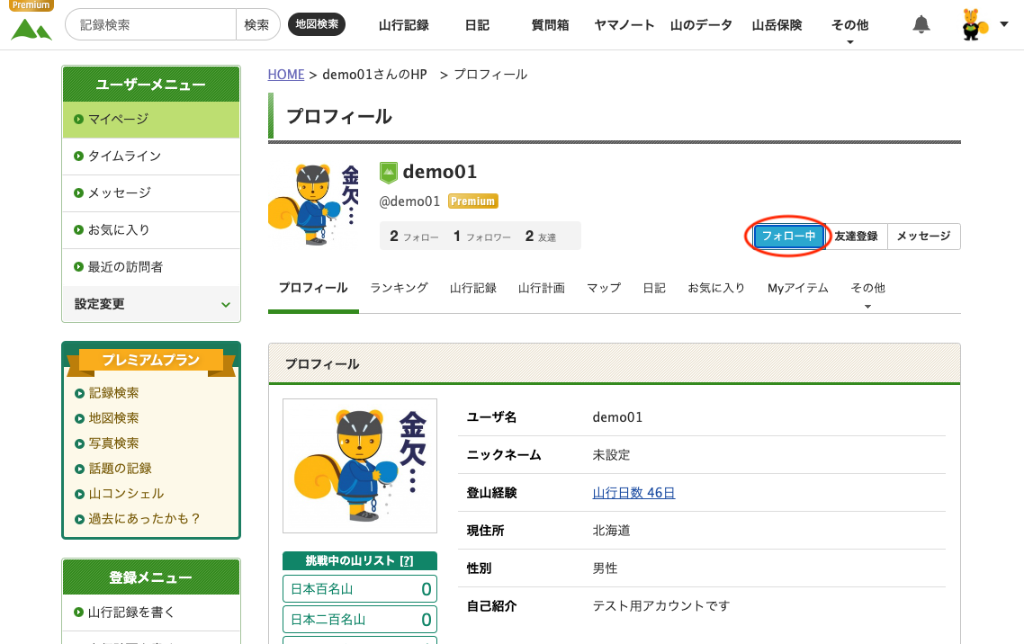This screenshot has height=644, width=1024.
Task: Switch to the Myアイテム tab
Action: click(x=797, y=289)
